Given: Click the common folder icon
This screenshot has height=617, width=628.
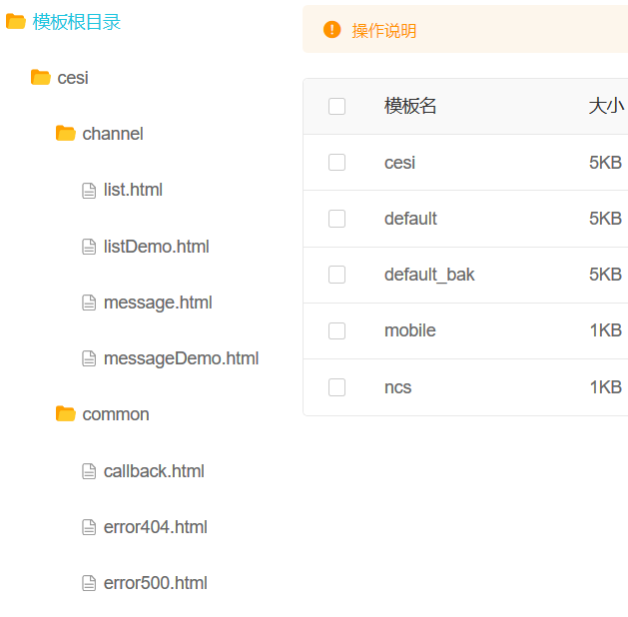Looking at the screenshot, I should [x=65, y=414].
